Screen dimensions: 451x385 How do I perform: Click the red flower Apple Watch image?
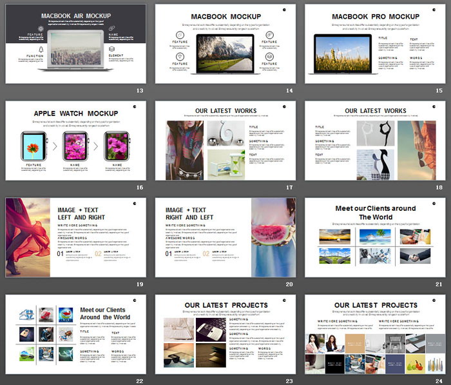click(x=34, y=144)
